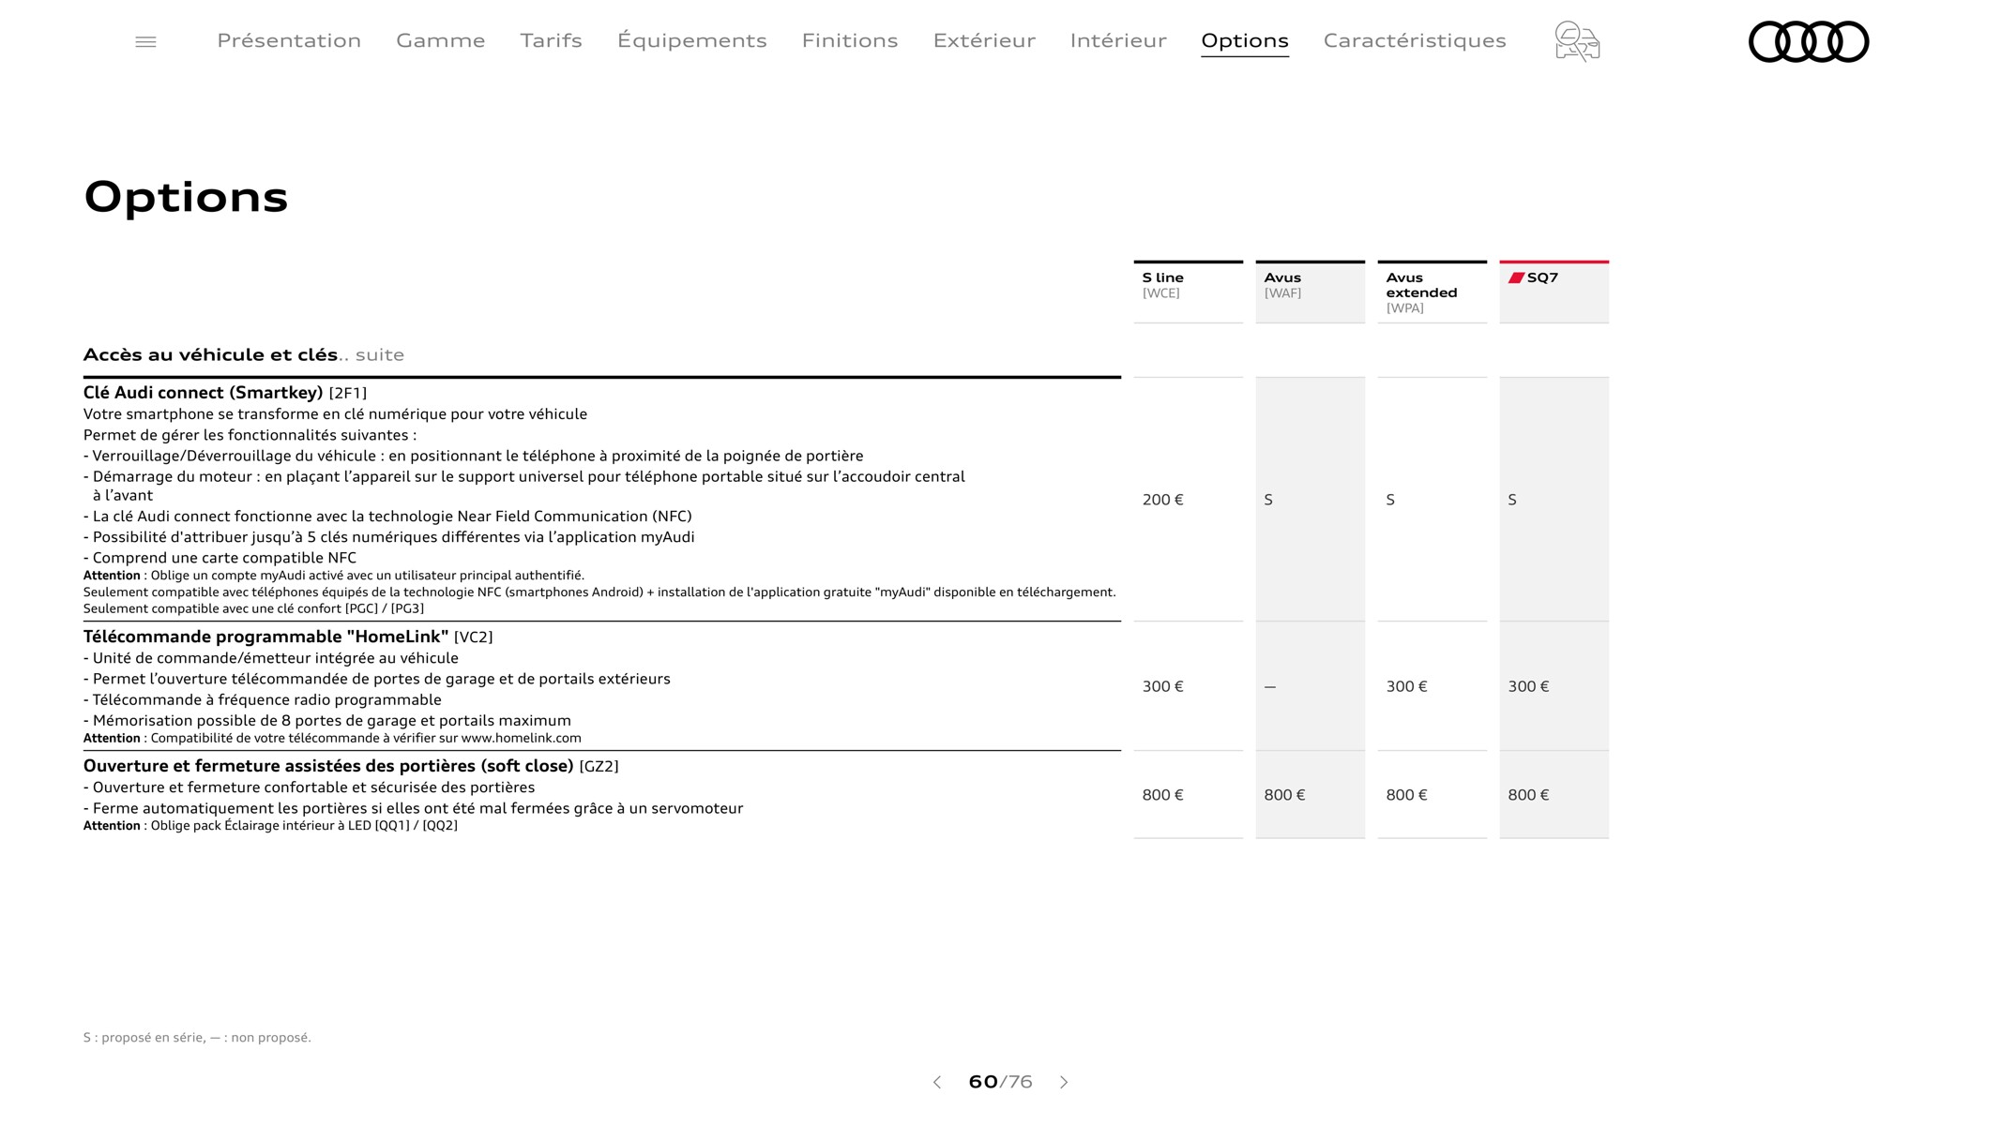
Task: Click the SQ7 column header
Action: (1554, 292)
